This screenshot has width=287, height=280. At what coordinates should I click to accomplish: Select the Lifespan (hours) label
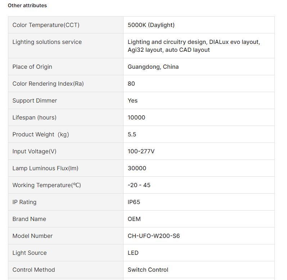point(35,117)
